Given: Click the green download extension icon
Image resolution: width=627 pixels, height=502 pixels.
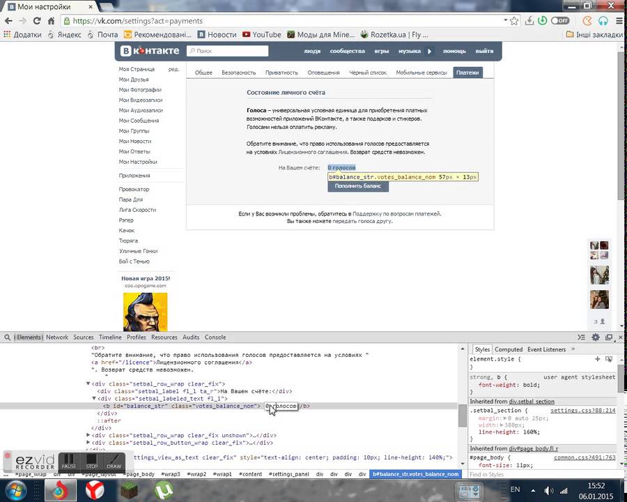Looking at the screenshot, I should point(543,20).
